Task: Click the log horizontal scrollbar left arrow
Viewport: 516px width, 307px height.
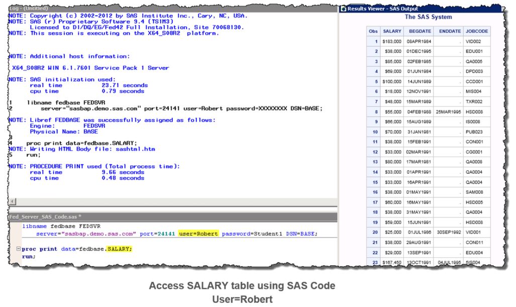Action: (x=12, y=201)
